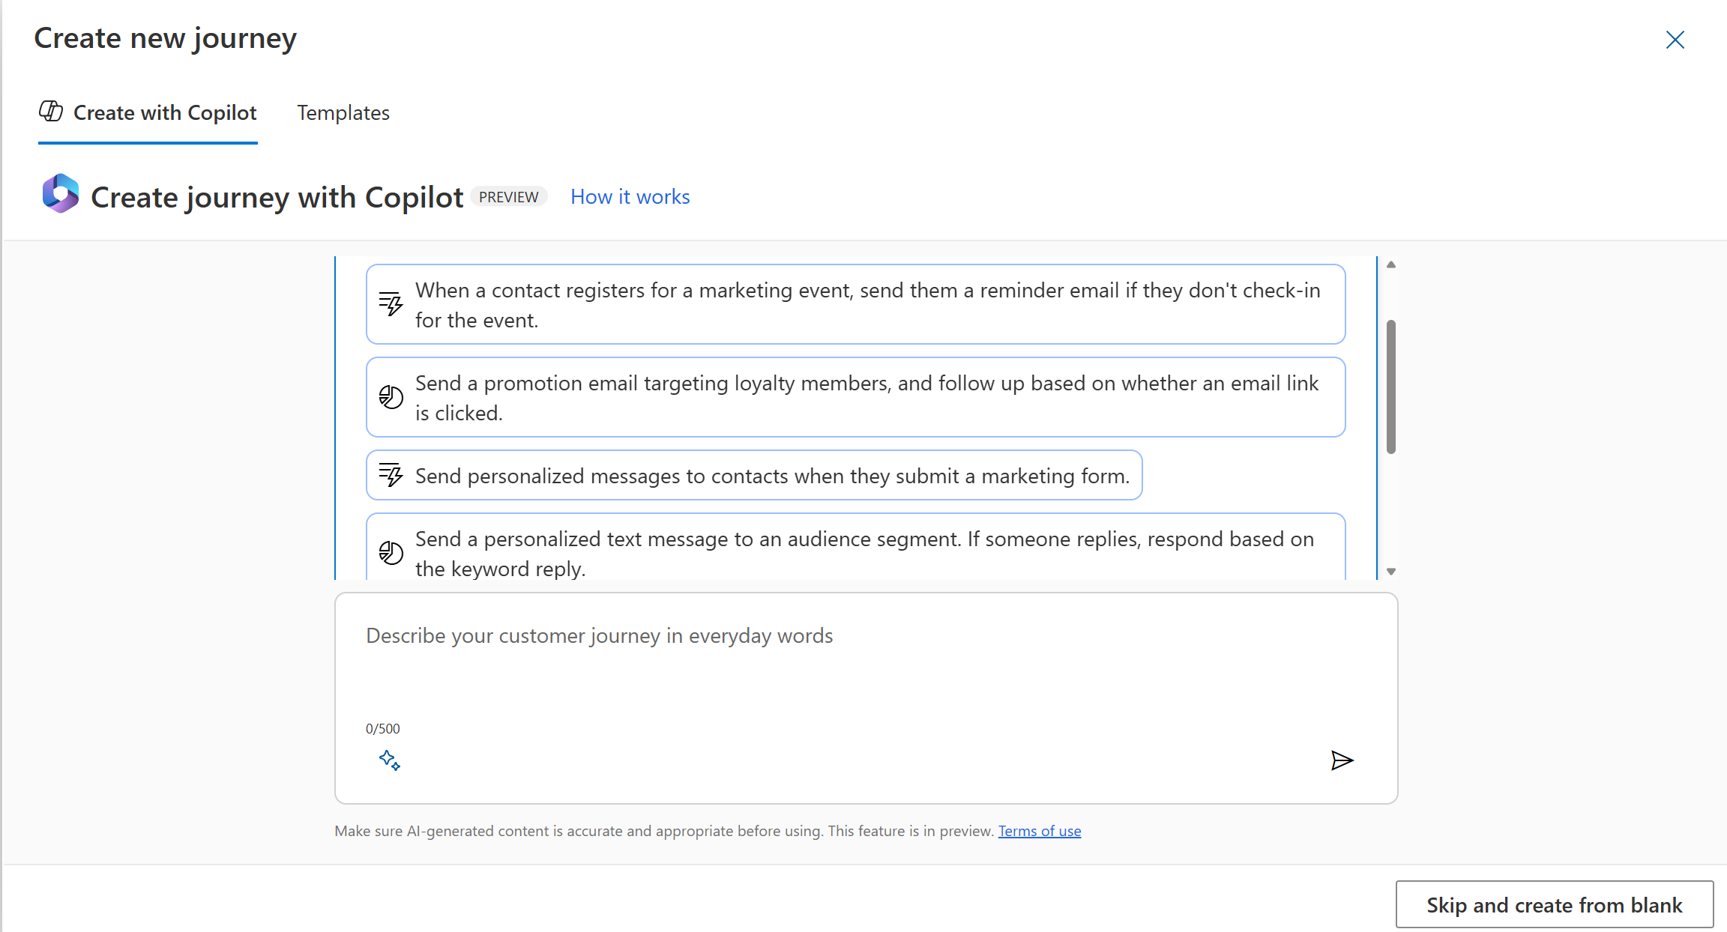Click the send arrow icon
This screenshot has height=932, width=1727.
1342,760
